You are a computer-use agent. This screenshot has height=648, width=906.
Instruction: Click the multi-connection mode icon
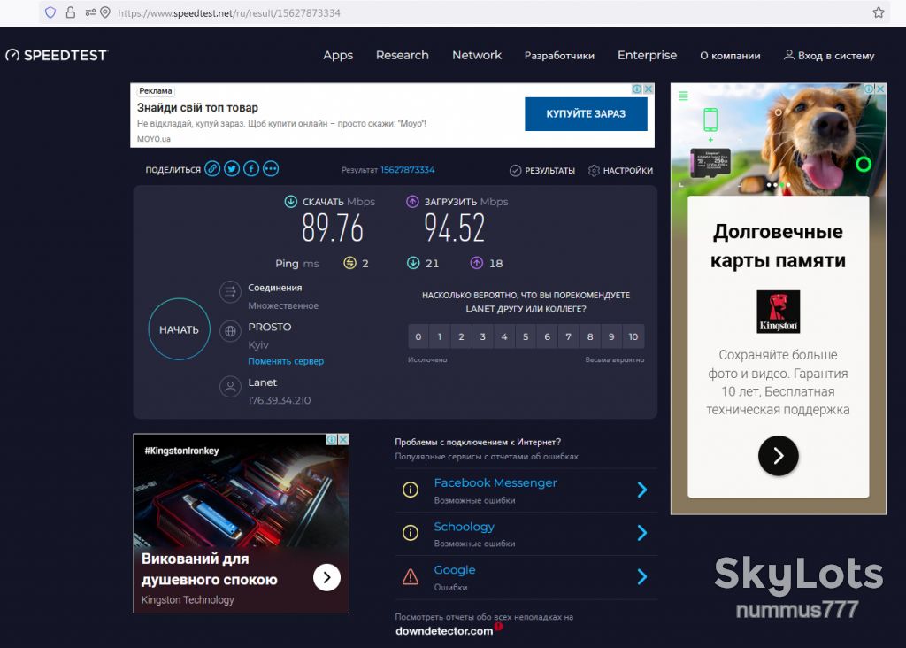click(230, 292)
